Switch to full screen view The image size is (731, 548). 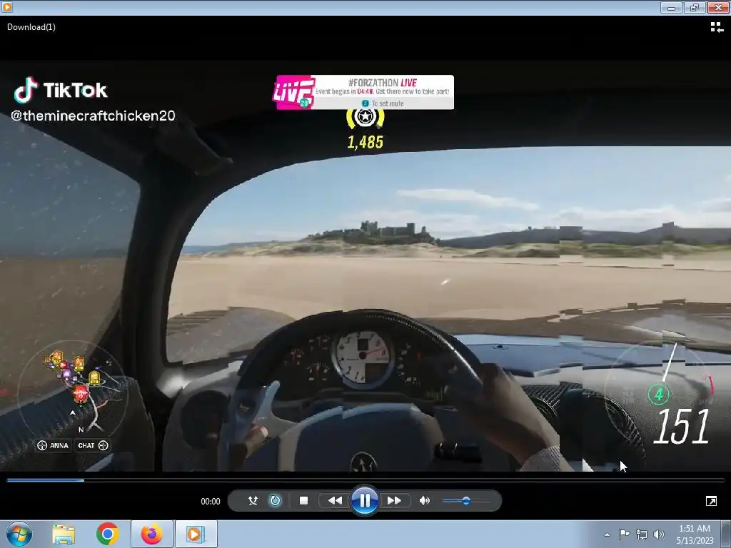[711, 501]
